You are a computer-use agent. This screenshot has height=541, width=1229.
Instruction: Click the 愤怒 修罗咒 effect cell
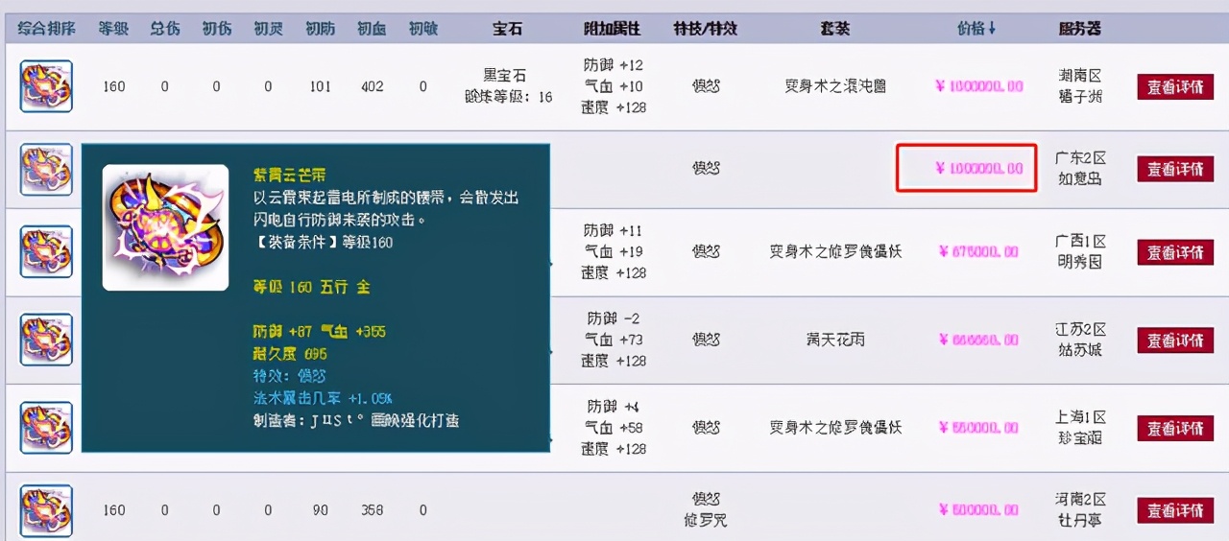coord(706,510)
